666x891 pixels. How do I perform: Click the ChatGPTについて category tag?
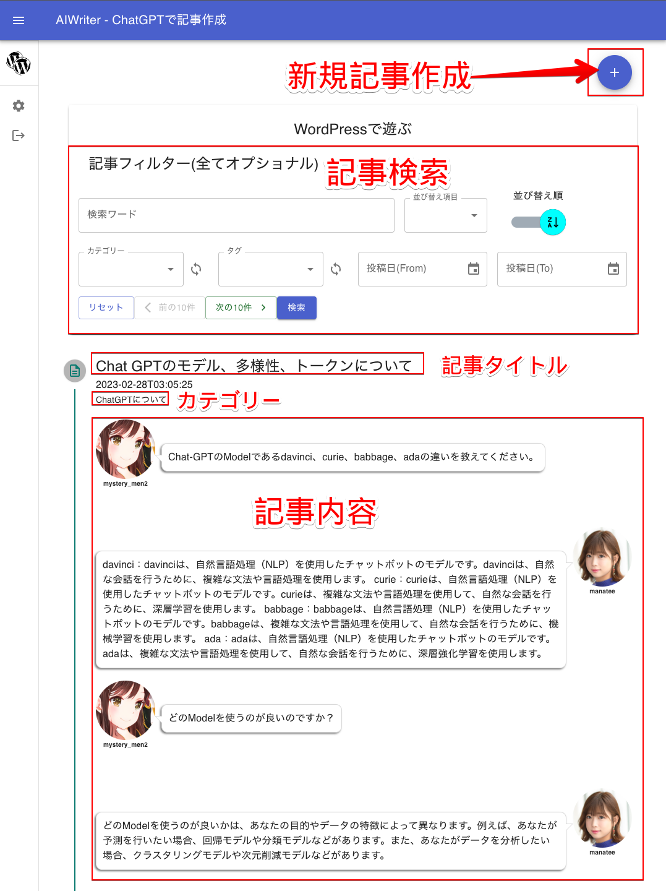[x=131, y=400]
